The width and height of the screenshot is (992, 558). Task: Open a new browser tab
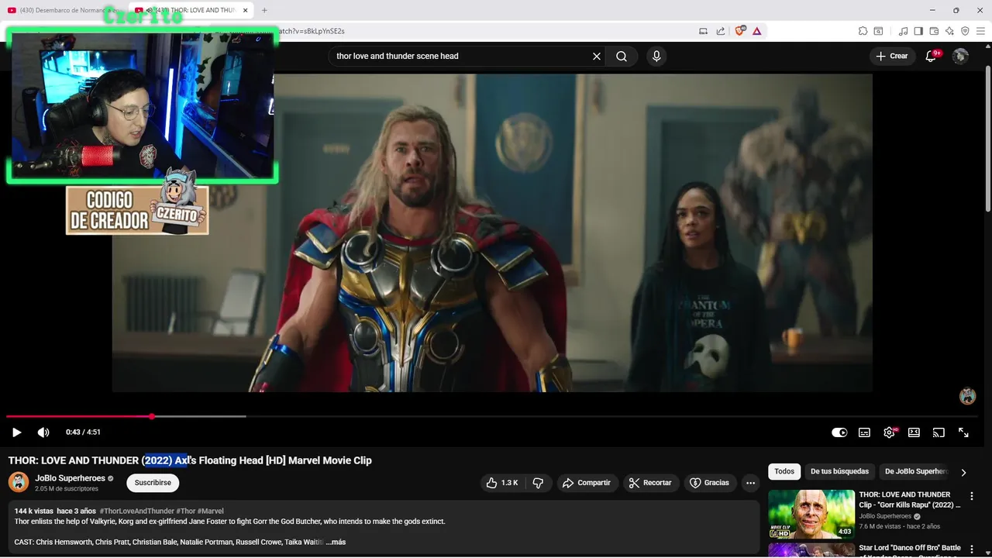pos(264,10)
